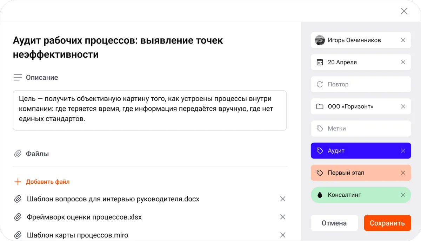421x241 pixels.
Task: Click the orange plus icon near Добавить файл
Action: pyautogui.click(x=18, y=182)
